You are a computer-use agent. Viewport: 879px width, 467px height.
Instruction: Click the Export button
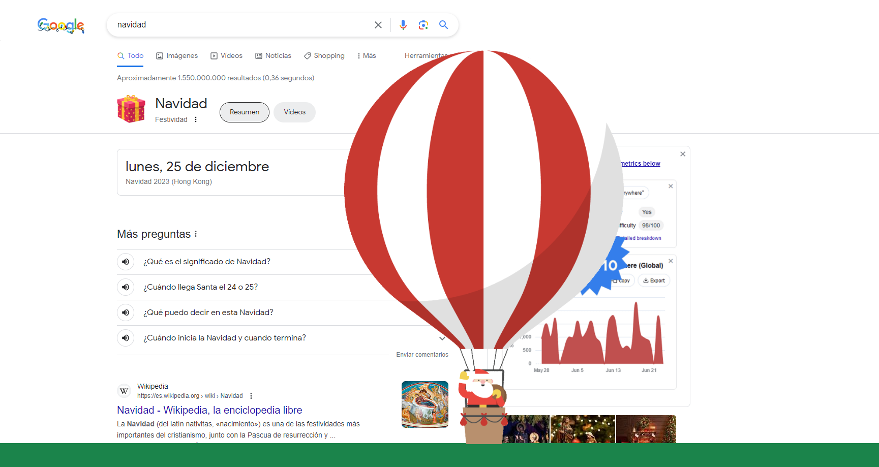point(654,281)
